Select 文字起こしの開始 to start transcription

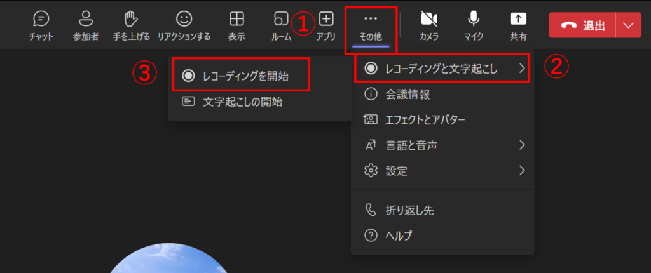pos(242,102)
